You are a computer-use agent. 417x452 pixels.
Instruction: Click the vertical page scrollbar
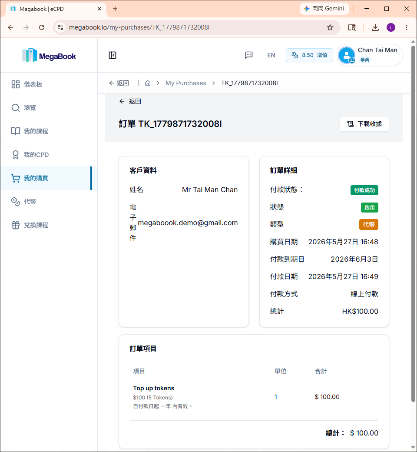pyautogui.click(x=413, y=223)
